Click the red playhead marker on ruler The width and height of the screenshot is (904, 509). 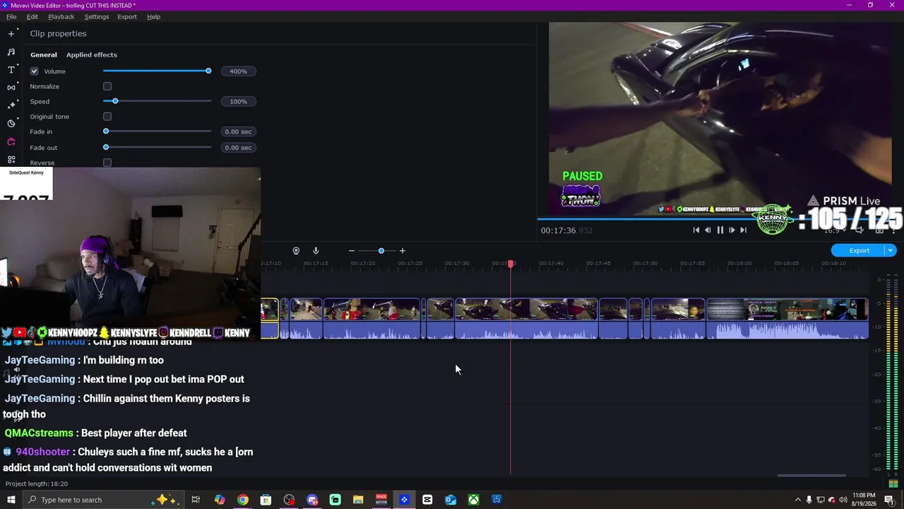(511, 264)
